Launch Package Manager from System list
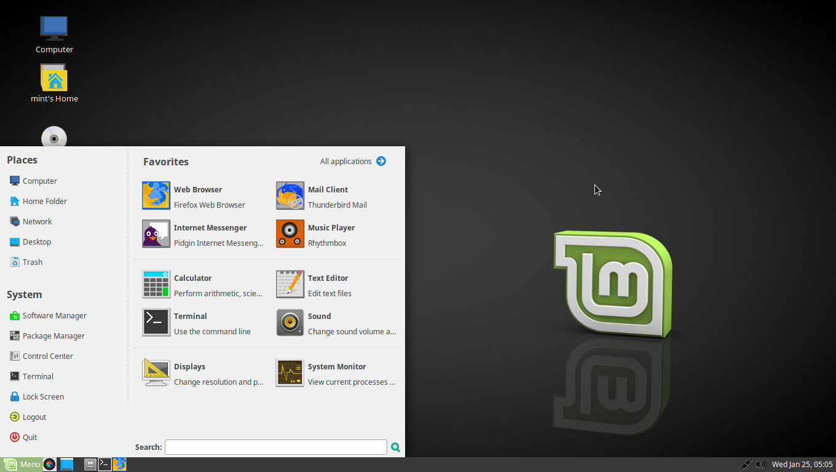The height and width of the screenshot is (472, 836). coord(47,336)
